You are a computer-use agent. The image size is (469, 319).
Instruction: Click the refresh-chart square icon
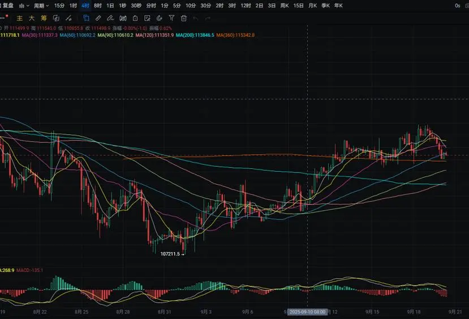pyautogui.click(x=56, y=18)
